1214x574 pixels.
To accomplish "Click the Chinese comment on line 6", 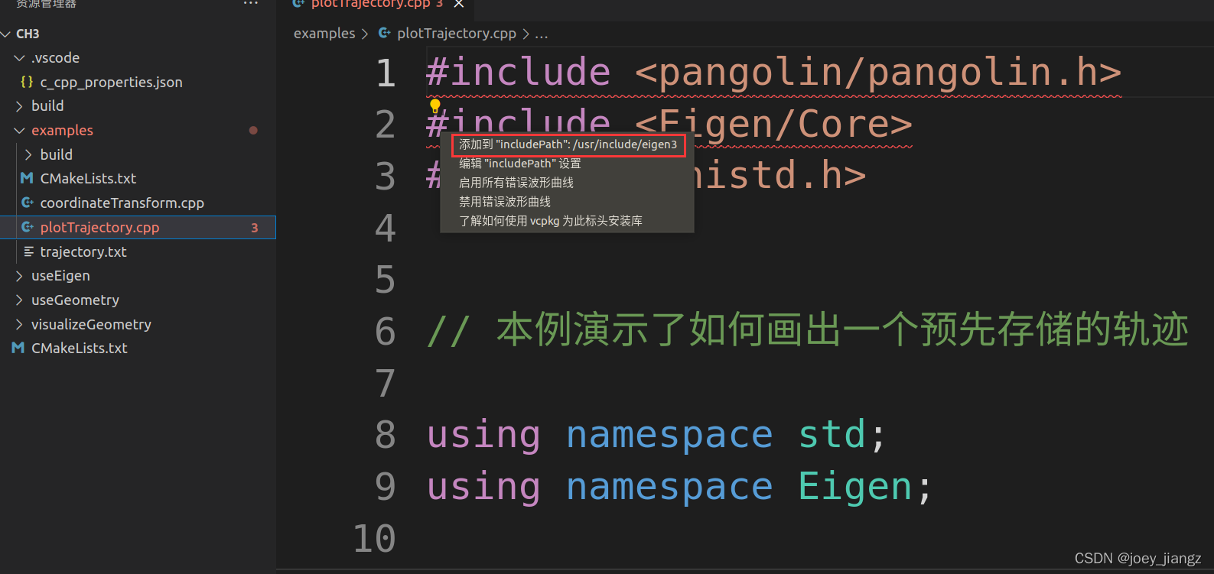I will pos(808,331).
